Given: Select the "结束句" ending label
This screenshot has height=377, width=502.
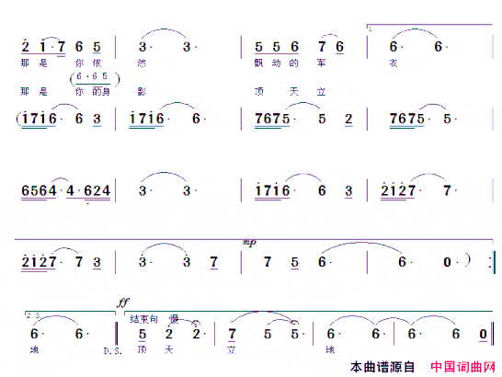Looking at the screenshot, I should click(143, 319).
